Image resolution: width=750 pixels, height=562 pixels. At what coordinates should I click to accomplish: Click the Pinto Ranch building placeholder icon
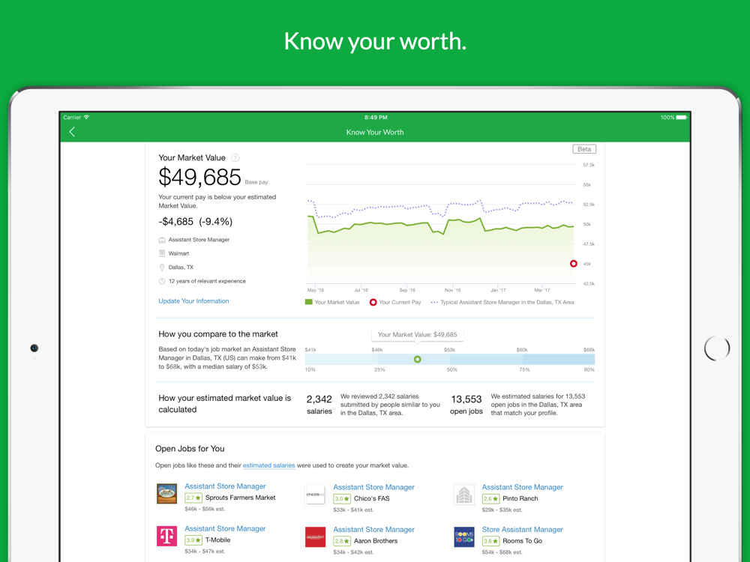pyautogui.click(x=464, y=495)
